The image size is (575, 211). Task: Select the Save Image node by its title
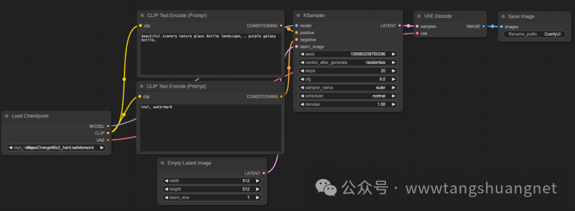[x=521, y=17]
